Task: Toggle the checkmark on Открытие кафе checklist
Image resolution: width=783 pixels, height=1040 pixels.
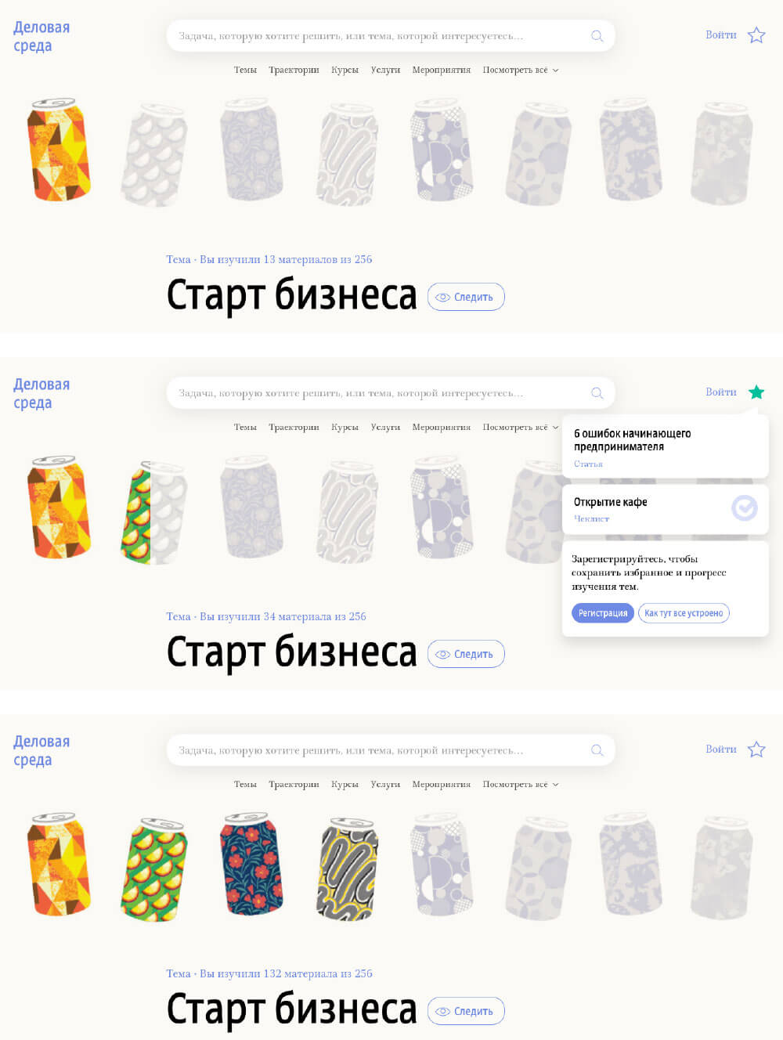Action: [745, 508]
